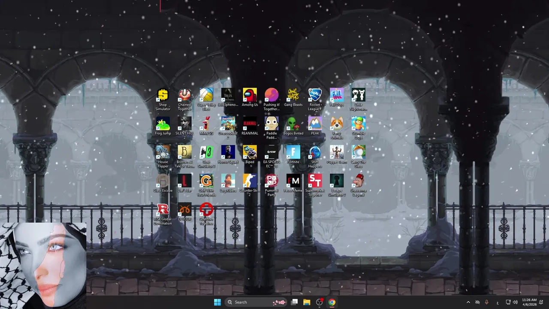The height and width of the screenshot is (309, 549).
Task: Select the EA SPORTS FC 26 shortcut
Action: click(x=271, y=157)
